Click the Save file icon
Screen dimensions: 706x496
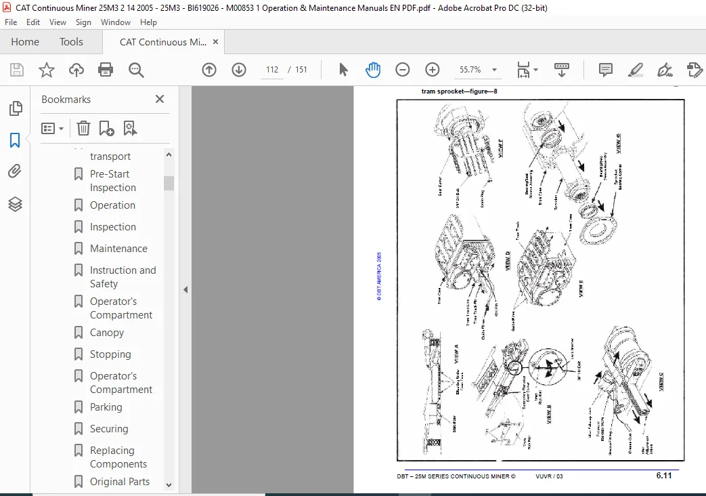coord(17,70)
